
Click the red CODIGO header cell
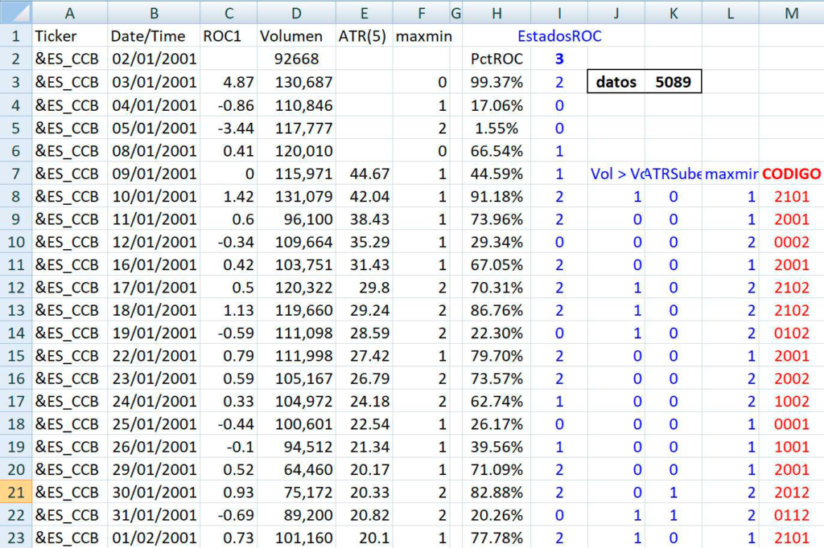792,174
